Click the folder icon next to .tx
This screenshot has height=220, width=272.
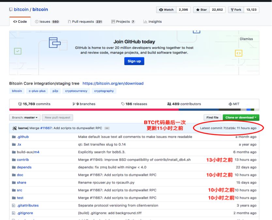[x=14, y=144]
